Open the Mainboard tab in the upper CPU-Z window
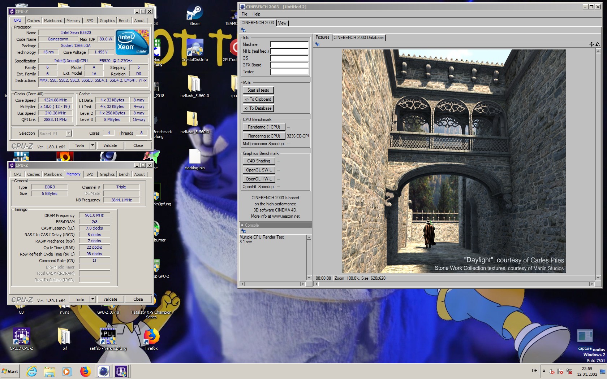607x379 pixels. pyautogui.click(x=53, y=21)
